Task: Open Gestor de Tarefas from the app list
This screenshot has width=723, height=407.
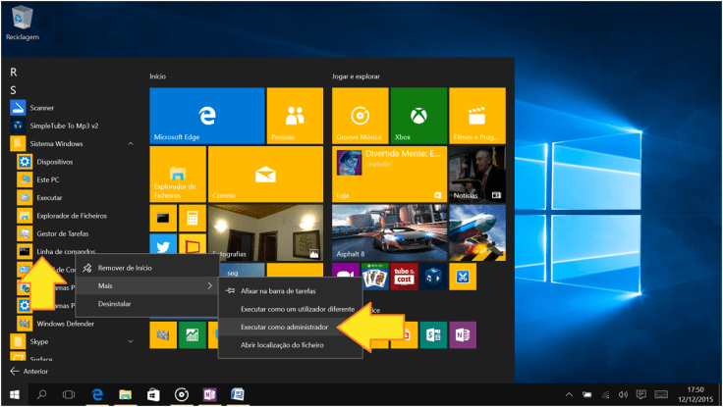Action: point(64,233)
